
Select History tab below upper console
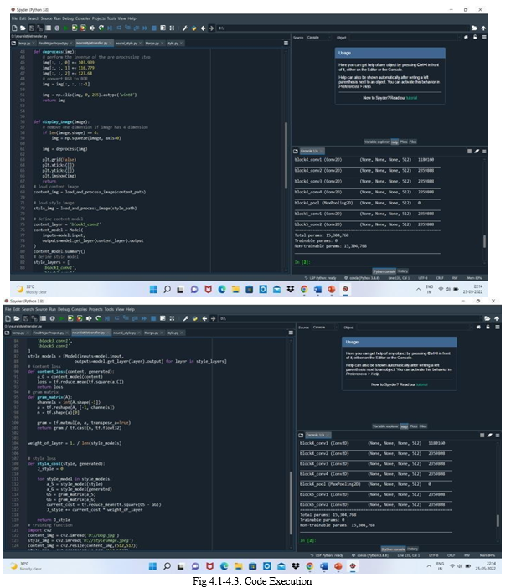pos(403,271)
